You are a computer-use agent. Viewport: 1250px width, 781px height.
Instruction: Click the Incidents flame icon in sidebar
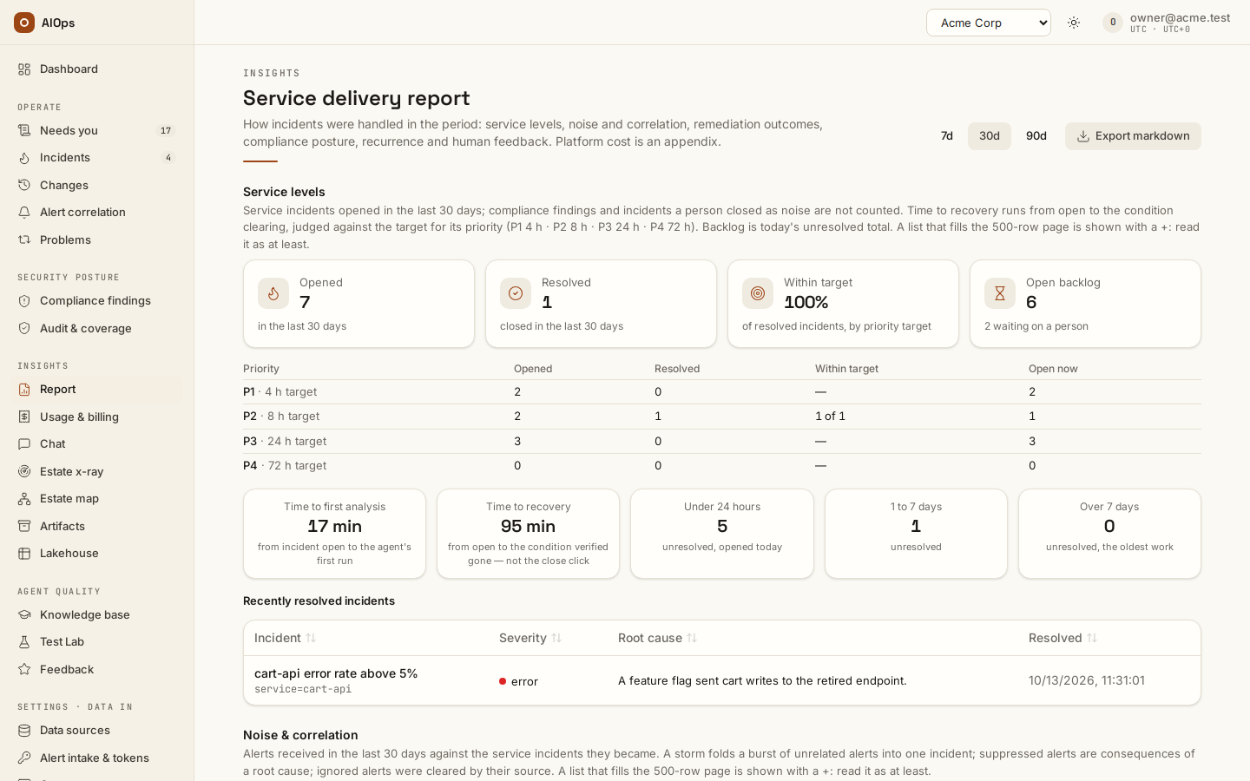pos(24,158)
